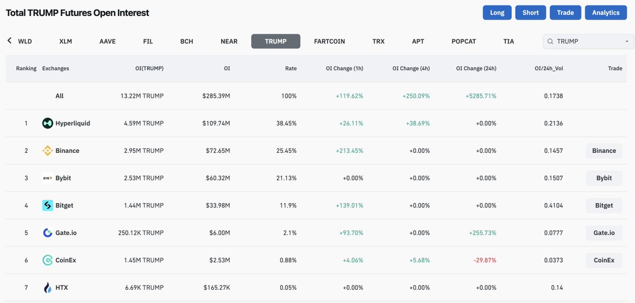The width and height of the screenshot is (635, 303).
Task: Click the Hyperliquid exchange name
Action: point(73,123)
